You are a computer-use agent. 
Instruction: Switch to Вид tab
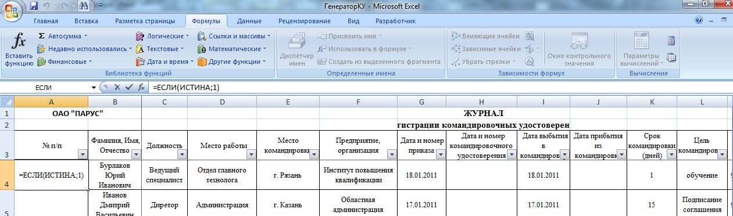pyautogui.click(x=353, y=21)
